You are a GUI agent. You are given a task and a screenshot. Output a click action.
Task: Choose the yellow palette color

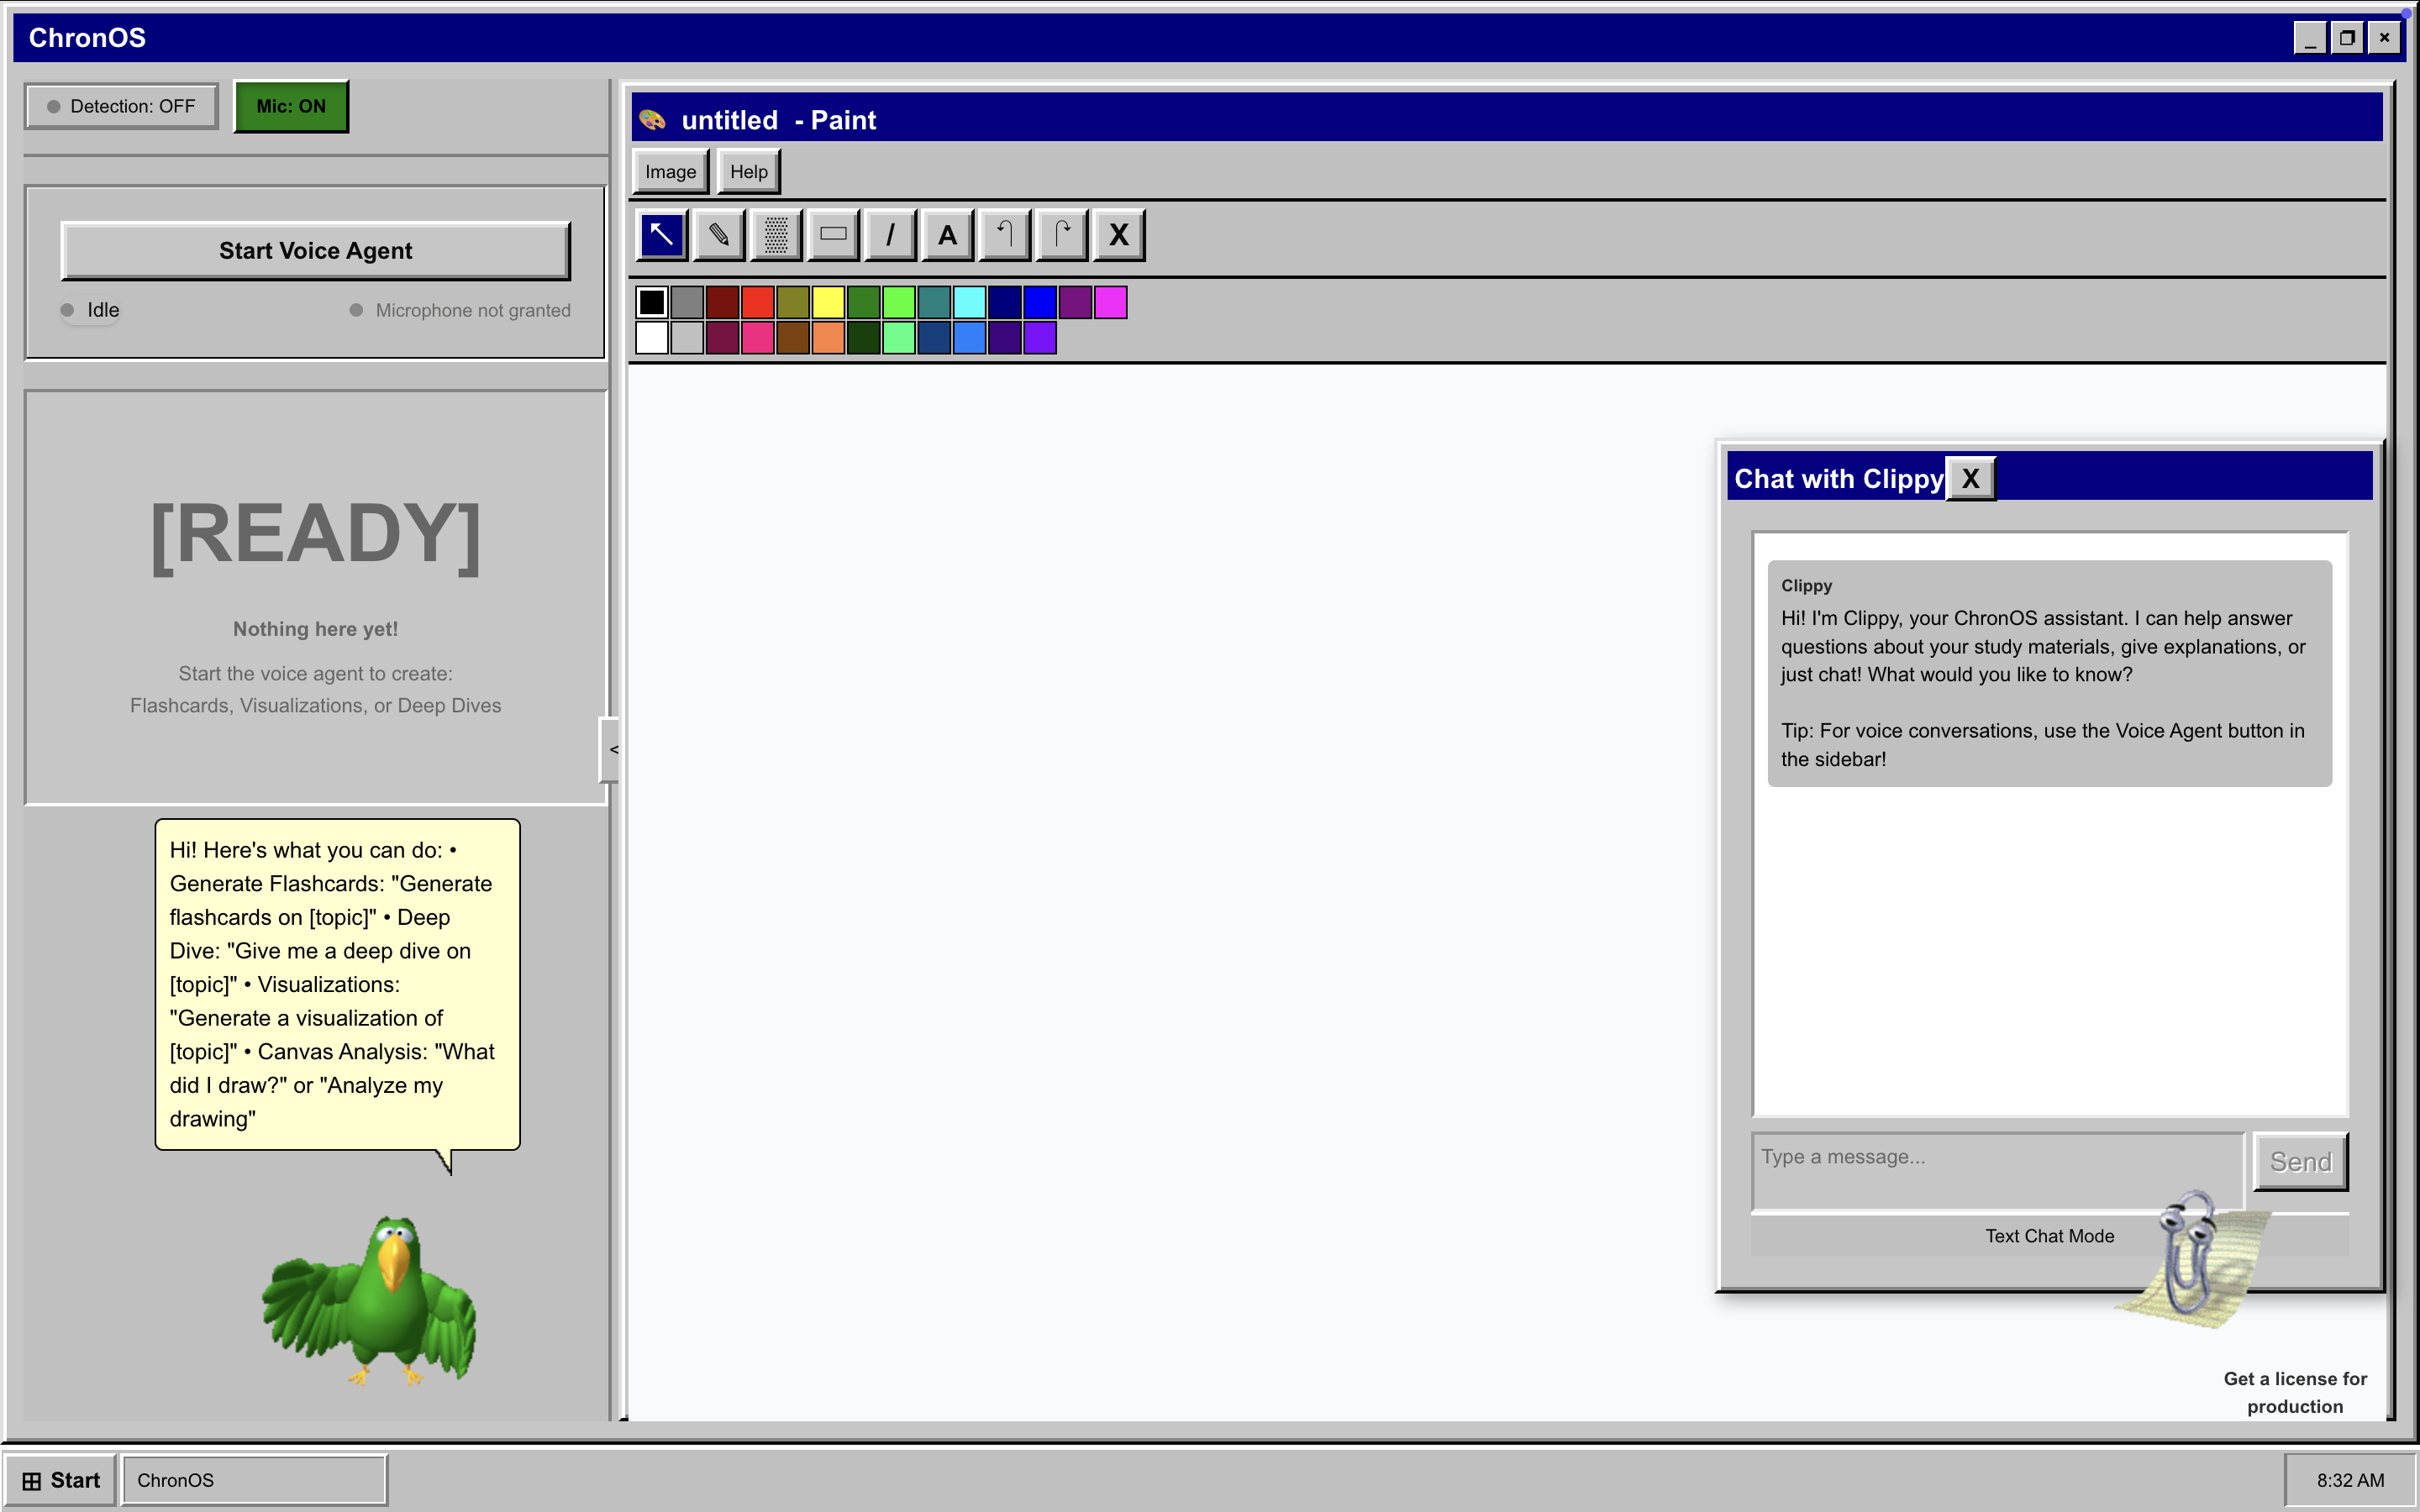[828, 302]
